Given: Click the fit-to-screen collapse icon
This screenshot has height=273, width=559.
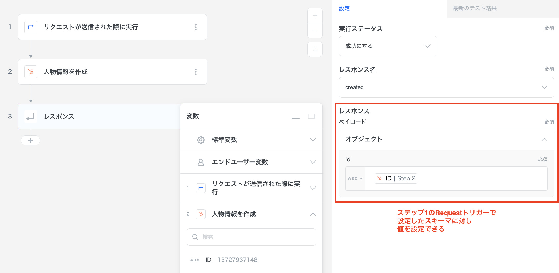Looking at the screenshot, I should pyautogui.click(x=315, y=49).
